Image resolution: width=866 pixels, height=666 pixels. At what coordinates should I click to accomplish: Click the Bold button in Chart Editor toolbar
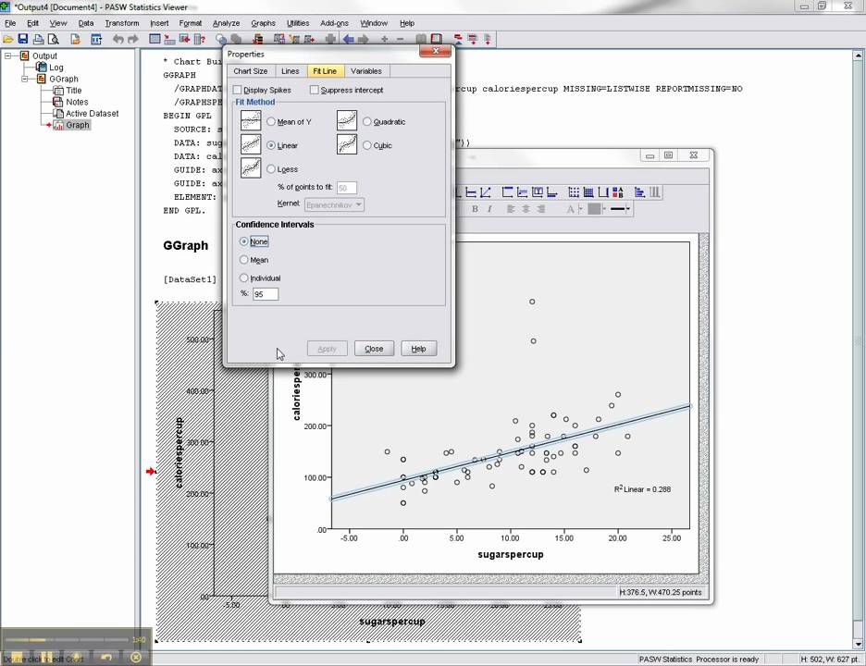(x=475, y=209)
